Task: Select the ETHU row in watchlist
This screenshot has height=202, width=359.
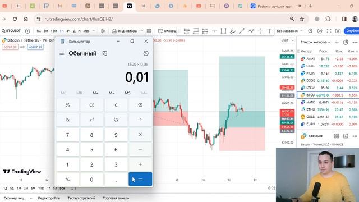Action: [x=328, y=109]
